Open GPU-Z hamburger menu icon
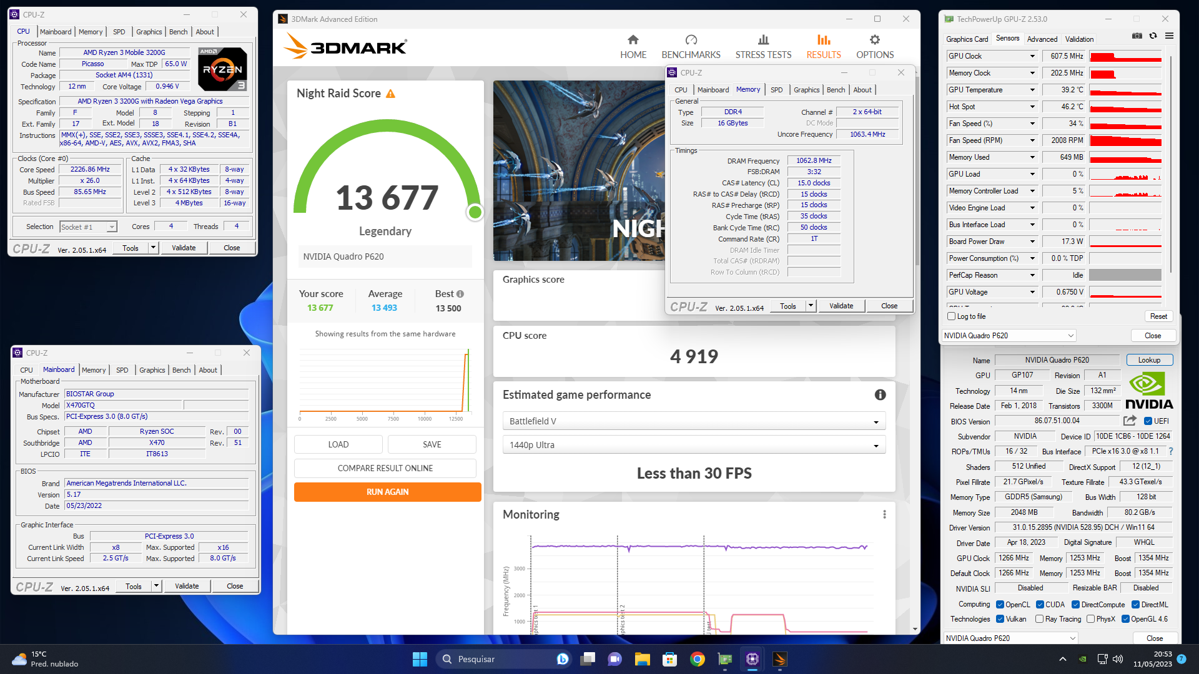This screenshot has width=1199, height=674. coord(1170,36)
